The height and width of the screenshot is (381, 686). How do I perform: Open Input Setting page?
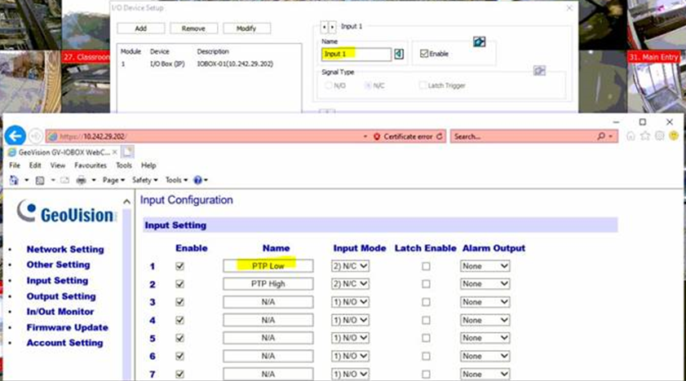tap(57, 280)
